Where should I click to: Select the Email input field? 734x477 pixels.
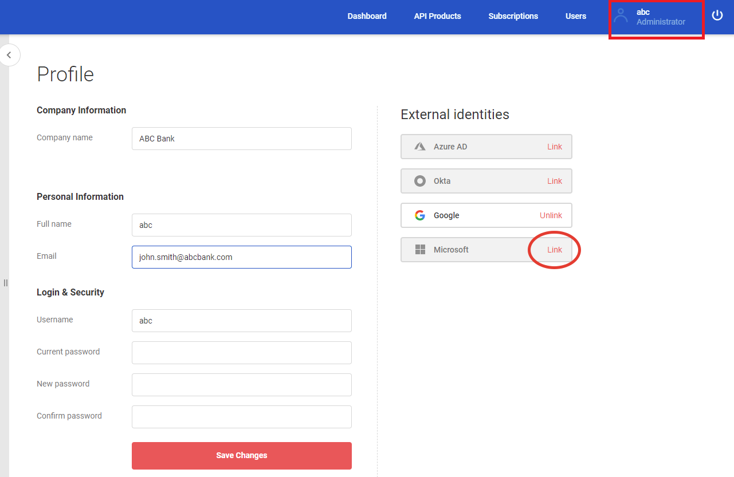click(x=241, y=257)
